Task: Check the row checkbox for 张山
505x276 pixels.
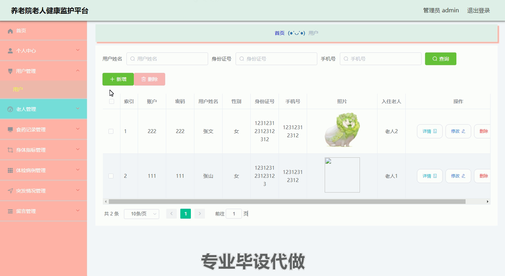Action: pos(111,176)
